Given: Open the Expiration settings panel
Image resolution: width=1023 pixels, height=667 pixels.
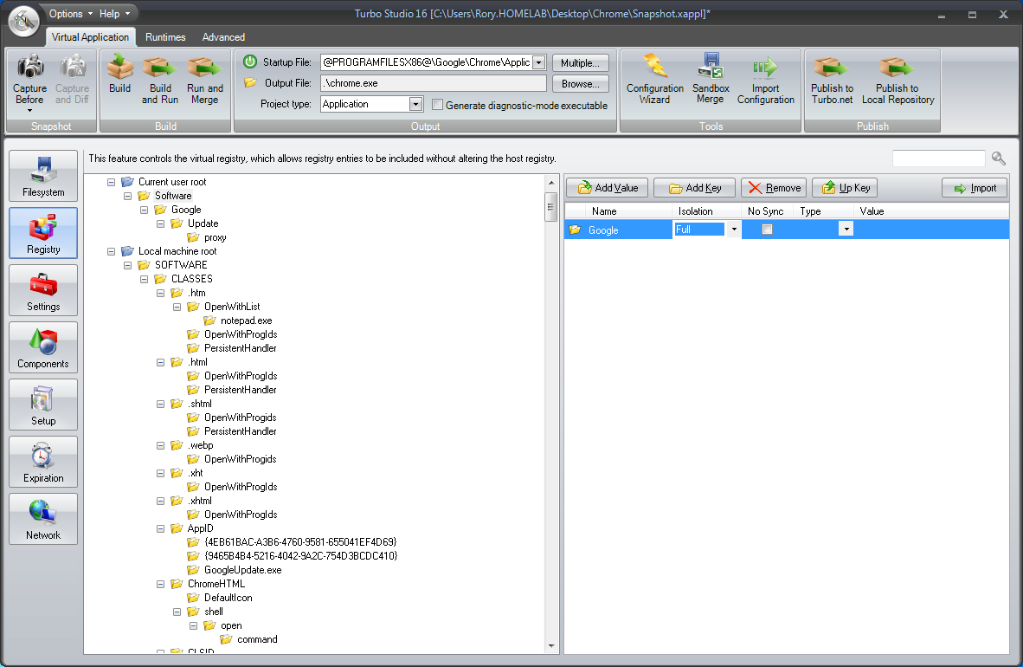Looking at the screenshot, I should point(42,461).
